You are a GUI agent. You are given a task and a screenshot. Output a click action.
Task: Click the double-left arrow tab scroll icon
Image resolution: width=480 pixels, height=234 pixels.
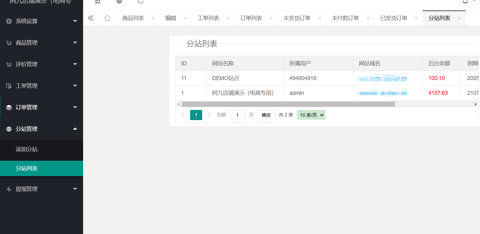point(90,18)
